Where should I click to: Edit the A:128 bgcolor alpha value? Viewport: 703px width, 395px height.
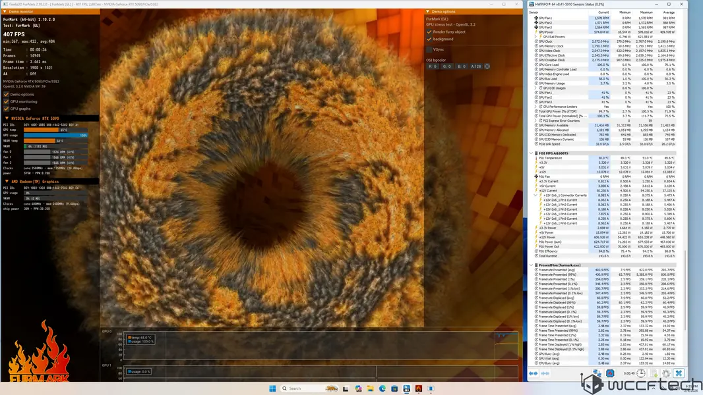[x=475, y=66]
